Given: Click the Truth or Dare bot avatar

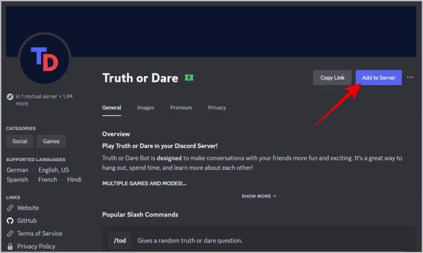Looking at the screenshot, I should tap(45, 59).
